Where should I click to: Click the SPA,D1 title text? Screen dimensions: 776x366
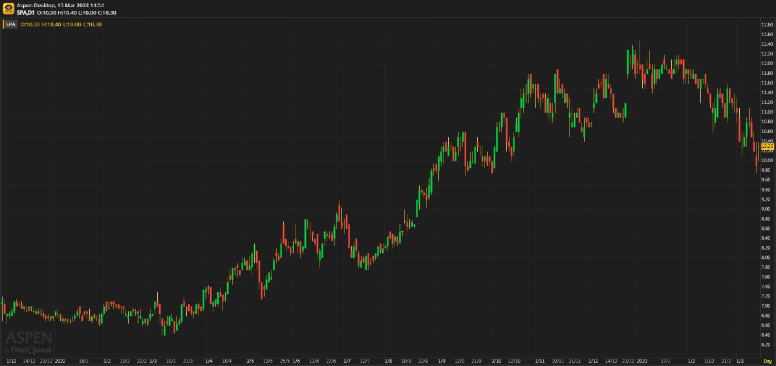coord(26,12)
